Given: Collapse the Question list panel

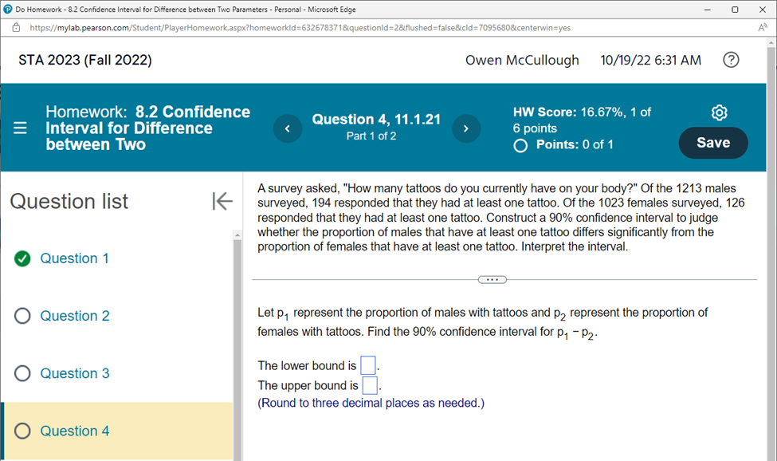Looking at the screenshot, I should (222, 201).
